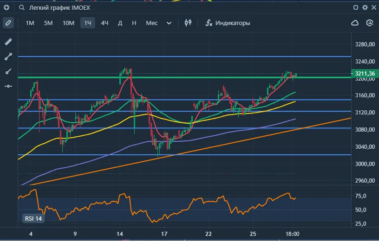Select the lowest blue horizontal level line
Viewport: 379px width, 241px height.
[184, 155]
